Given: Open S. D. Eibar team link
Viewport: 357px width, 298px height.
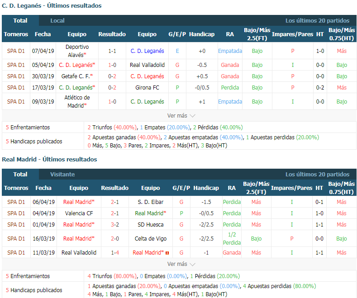Looking at the screenshot, I should tap(151, 202).
